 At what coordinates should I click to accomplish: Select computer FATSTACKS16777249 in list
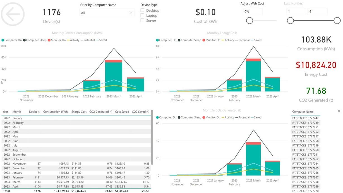305,123
